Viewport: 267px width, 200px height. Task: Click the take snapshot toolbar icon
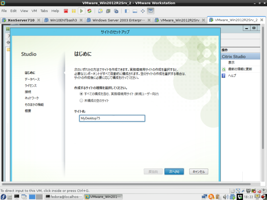click(x=100, y=11)
